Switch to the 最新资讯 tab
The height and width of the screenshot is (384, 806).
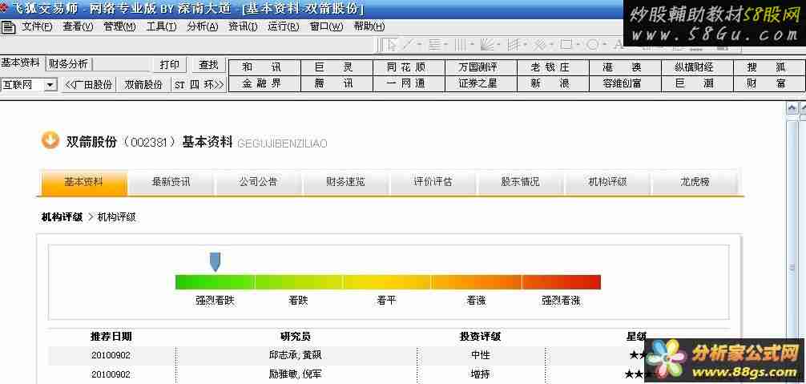171,183
